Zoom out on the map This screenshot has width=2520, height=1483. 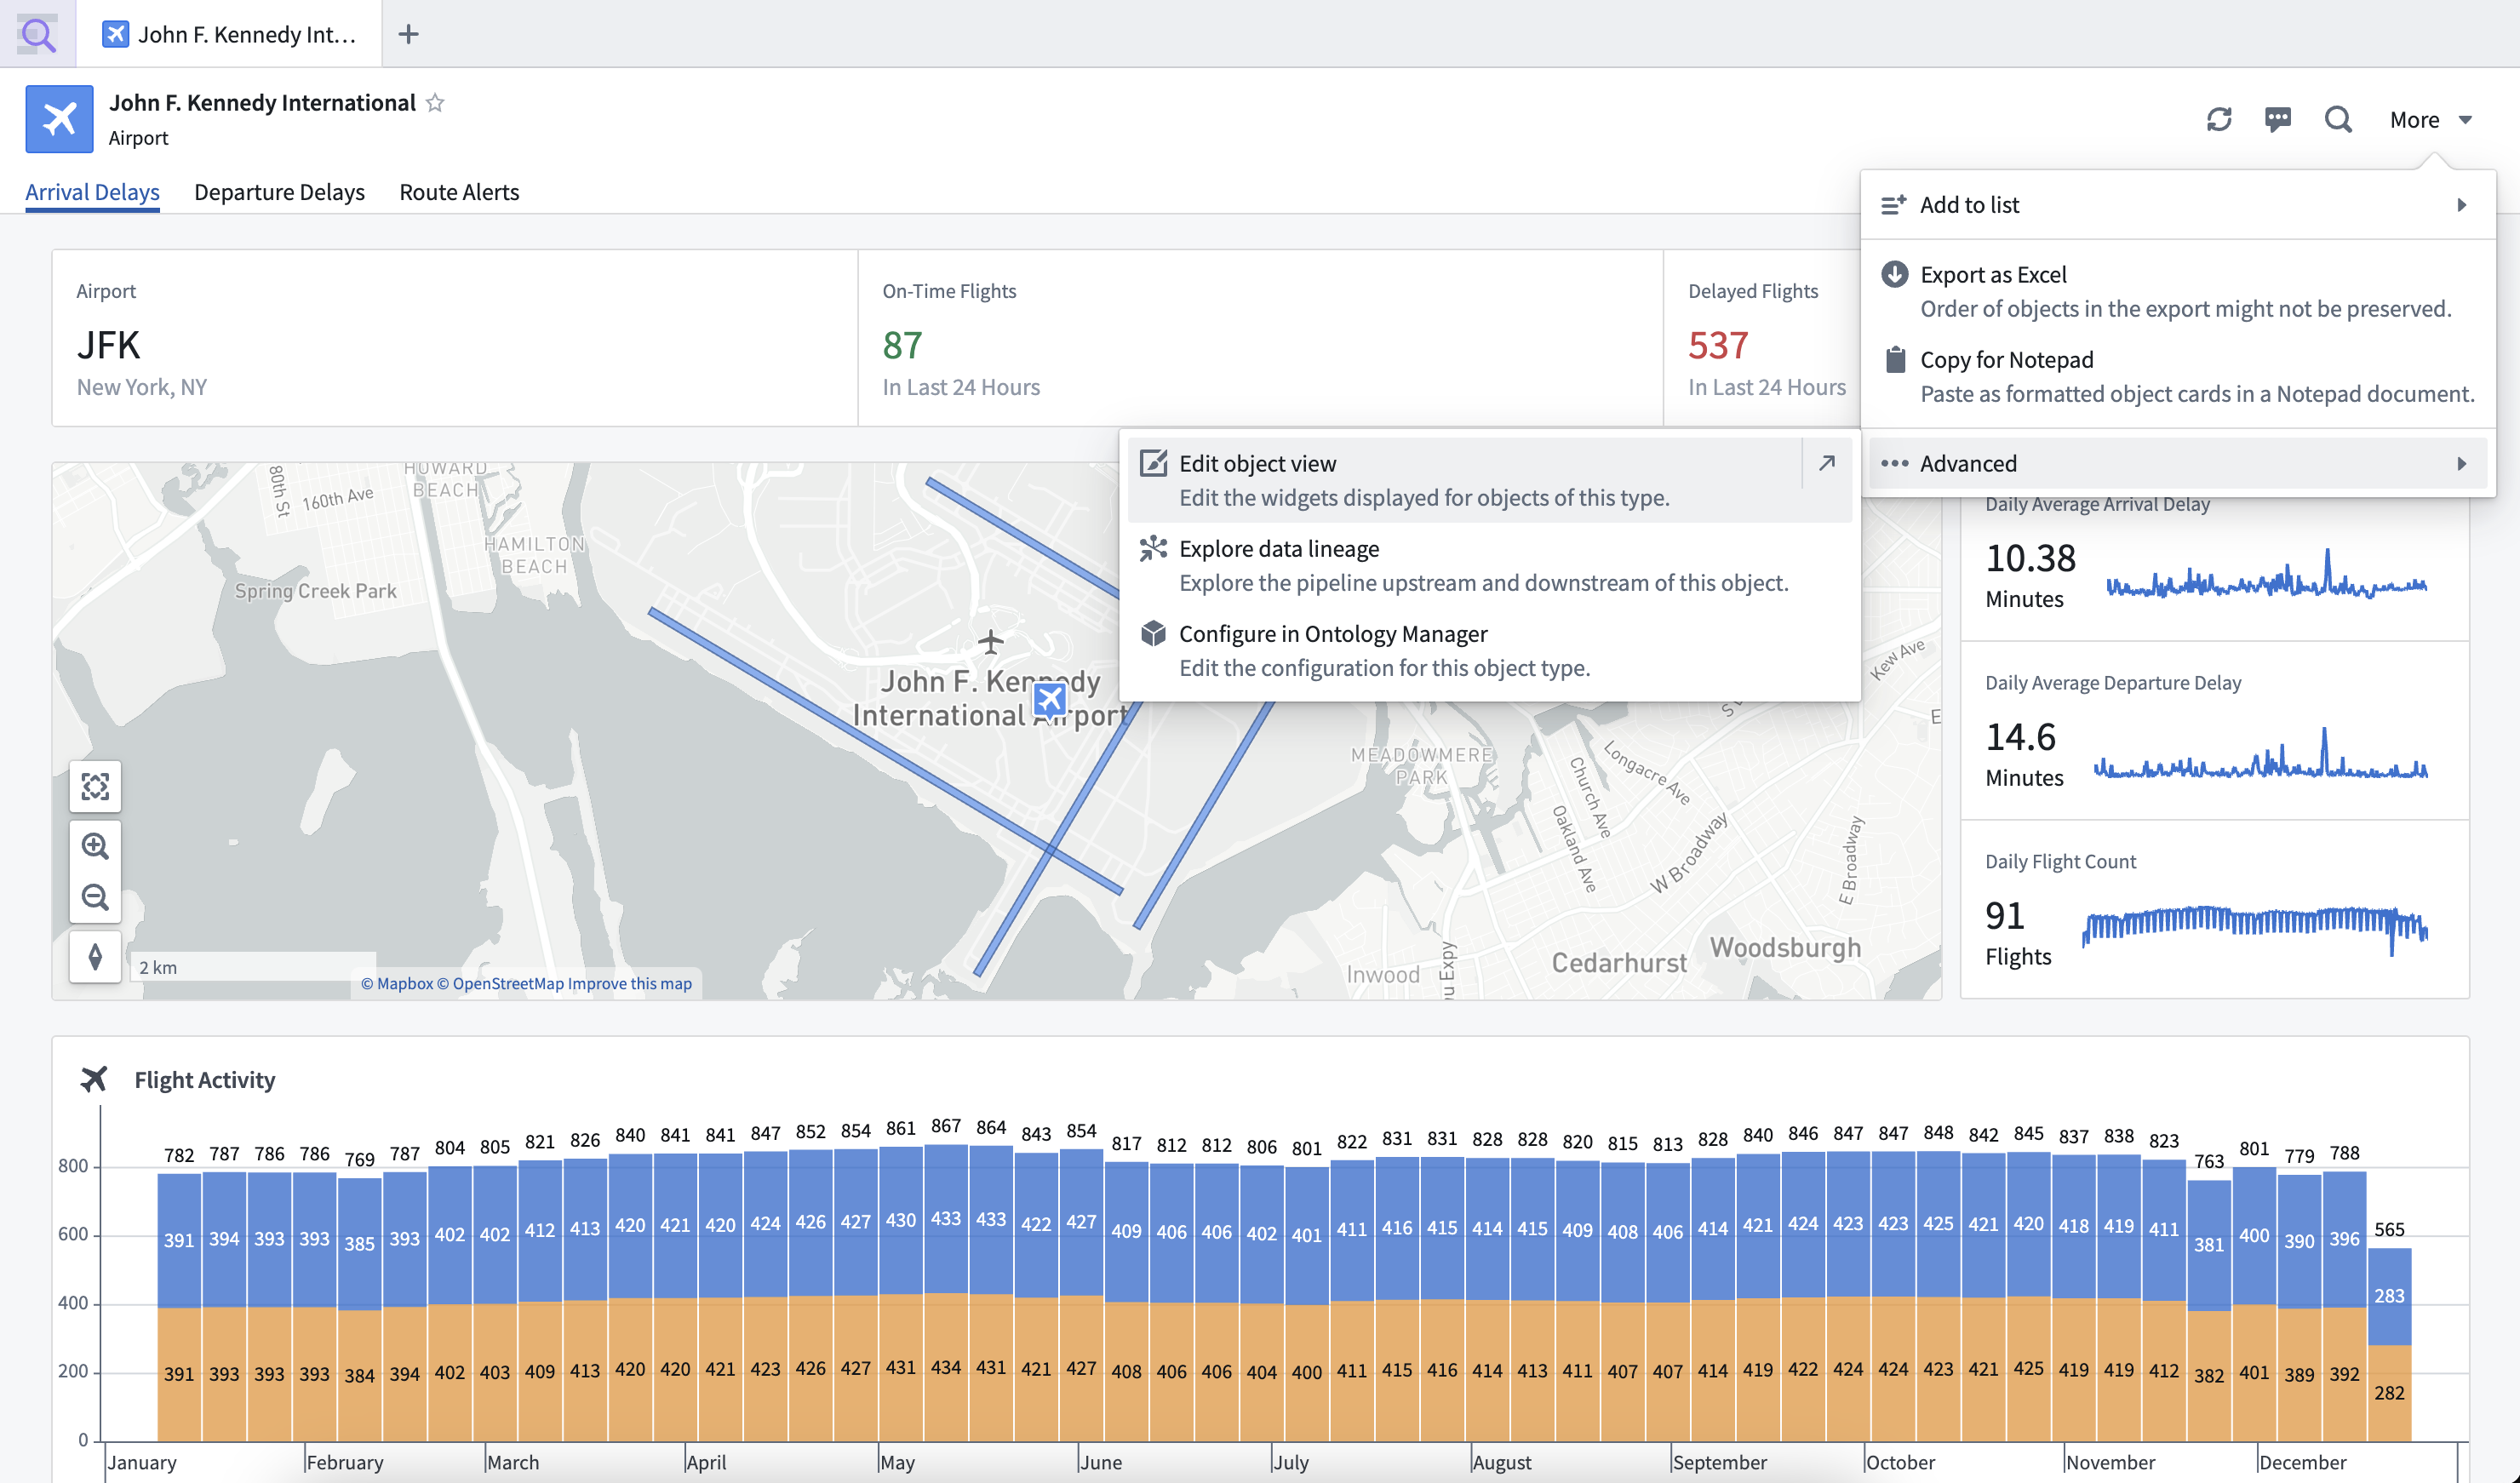(x=95, y=897)
